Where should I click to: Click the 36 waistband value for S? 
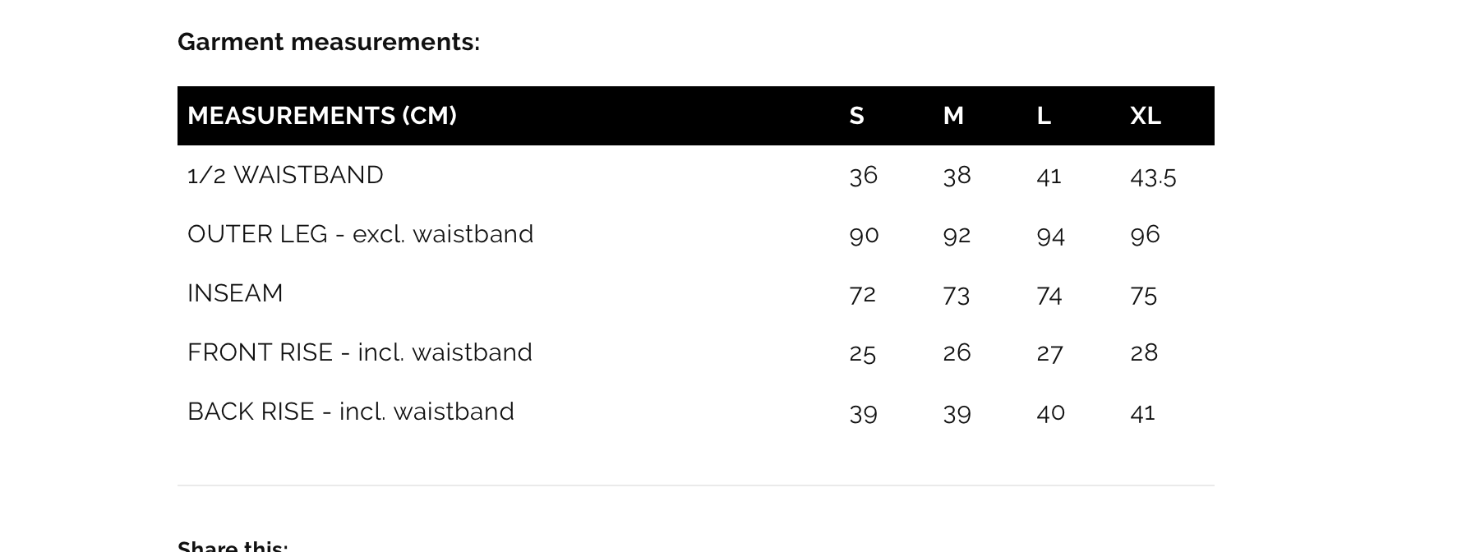[864, 176]
